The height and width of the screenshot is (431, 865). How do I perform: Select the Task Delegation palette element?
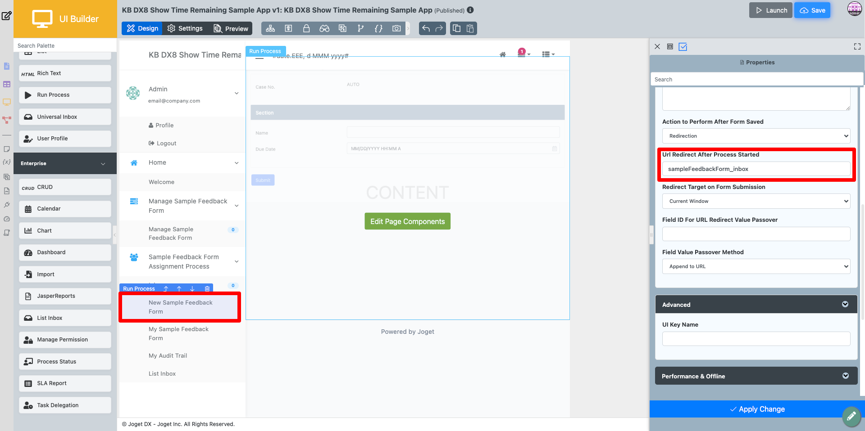pyautogui.click(x=65, y=405)
